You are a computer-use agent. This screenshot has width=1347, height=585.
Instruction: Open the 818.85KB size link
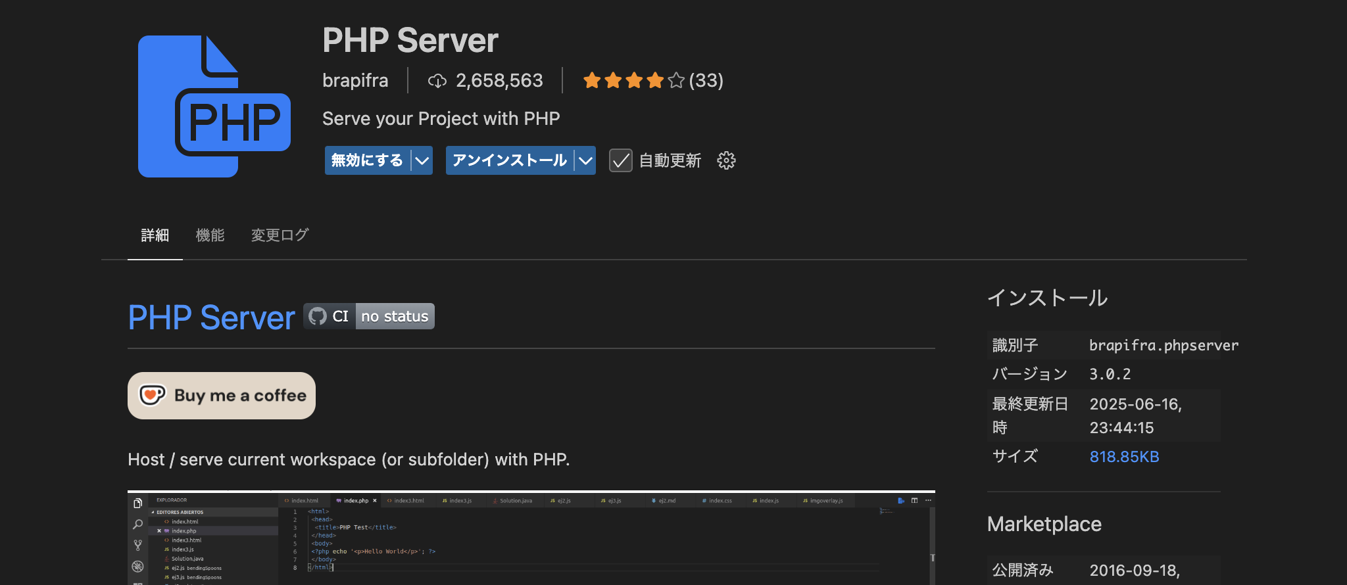click(1124, 457)
